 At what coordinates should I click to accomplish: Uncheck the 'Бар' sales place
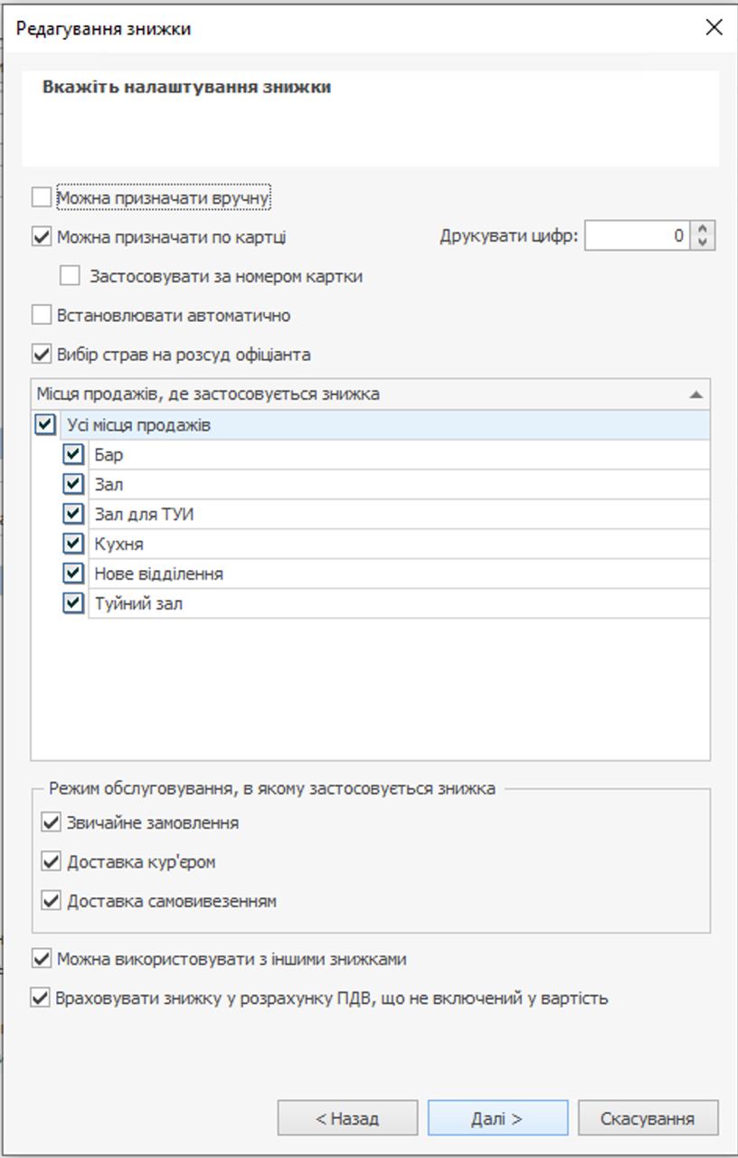coord(74,454)
